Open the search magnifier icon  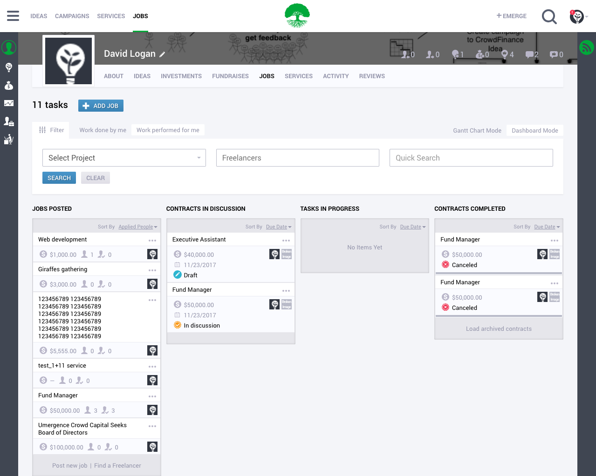click(x=549, y=17)
